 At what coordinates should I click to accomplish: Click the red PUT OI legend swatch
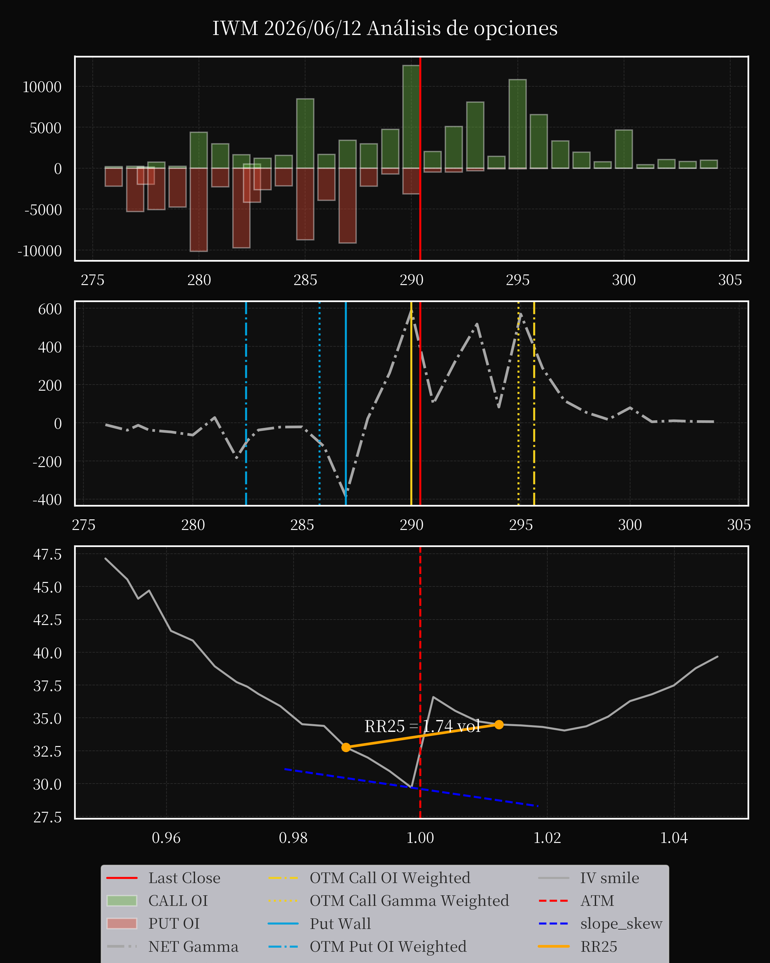pos(122,923)
